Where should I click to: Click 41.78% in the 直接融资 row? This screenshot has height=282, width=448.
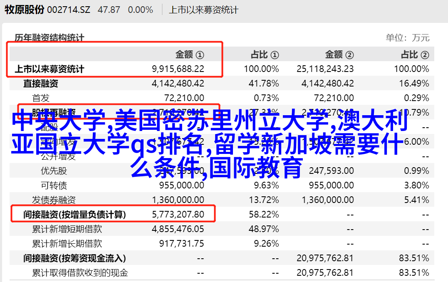click(x=264, y=84)
